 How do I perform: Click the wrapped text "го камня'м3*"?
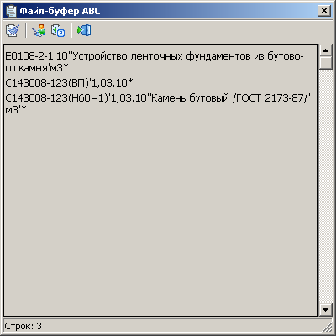[37, 68]
